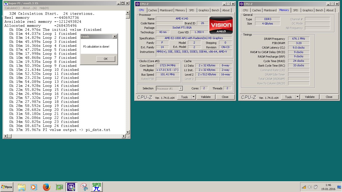
Task: Click Close button in left CPU-Z window
Action: [225, 97]
